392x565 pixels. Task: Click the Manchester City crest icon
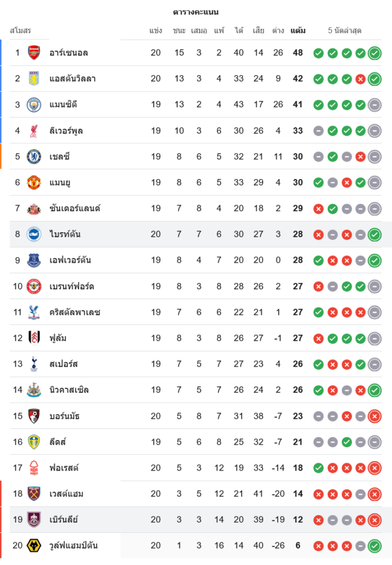pyautogui.click(x=34, y=105)
